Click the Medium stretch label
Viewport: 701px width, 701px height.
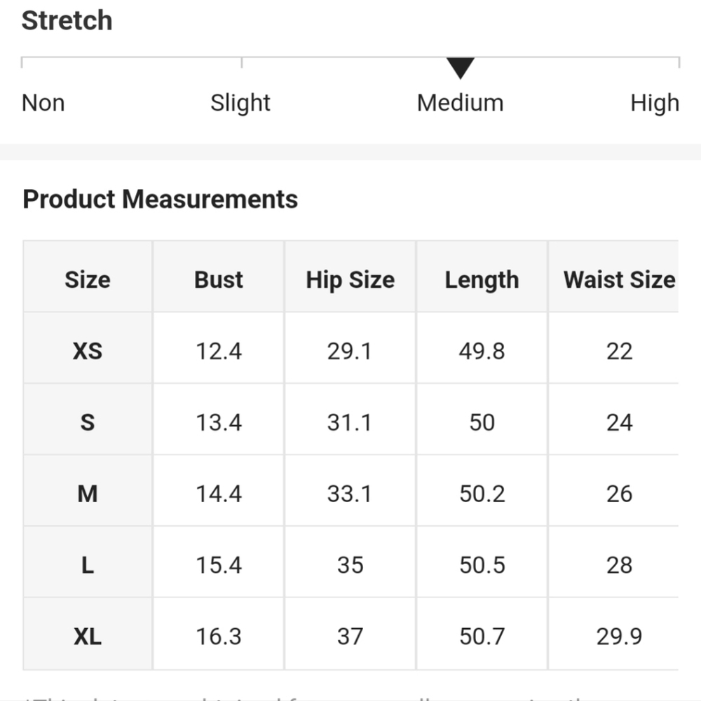pos(460,103)
